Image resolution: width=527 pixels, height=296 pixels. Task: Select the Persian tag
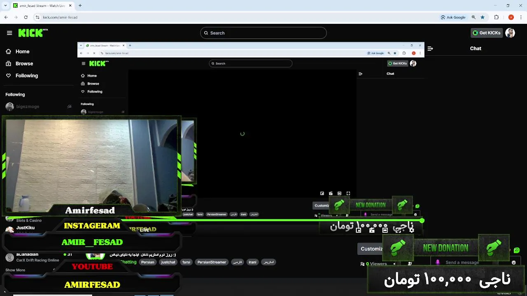pyautogui.click(x=147, y=262)
